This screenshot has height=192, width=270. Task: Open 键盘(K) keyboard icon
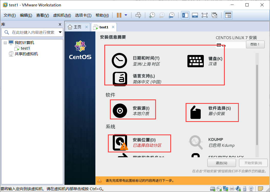[x=195, y=61]
